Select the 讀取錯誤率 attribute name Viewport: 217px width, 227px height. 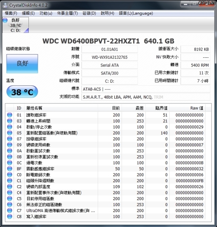click(x=36, y=115)
